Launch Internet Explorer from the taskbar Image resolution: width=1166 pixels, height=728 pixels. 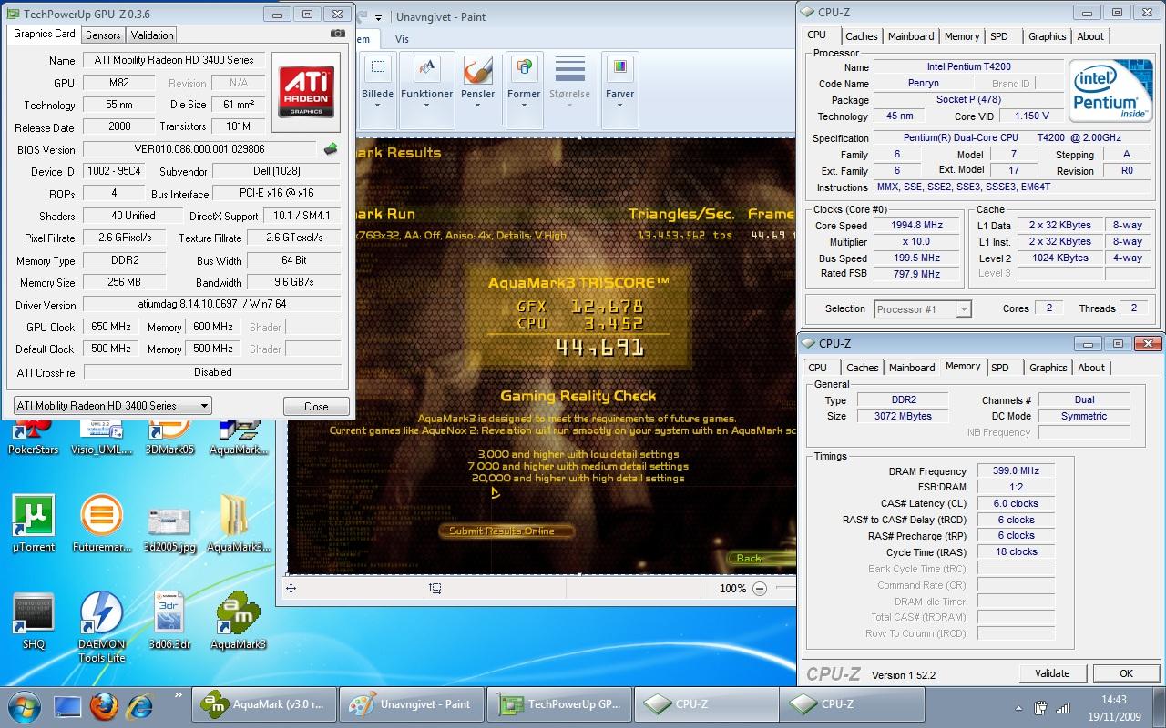pyautogui.click(x=139, y=706)
